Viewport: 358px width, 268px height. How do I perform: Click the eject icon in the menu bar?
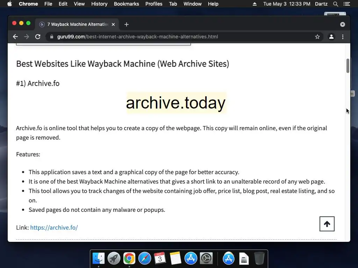tap(255, 4)
